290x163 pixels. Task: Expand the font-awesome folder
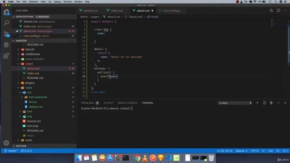[x=38, y=97]
